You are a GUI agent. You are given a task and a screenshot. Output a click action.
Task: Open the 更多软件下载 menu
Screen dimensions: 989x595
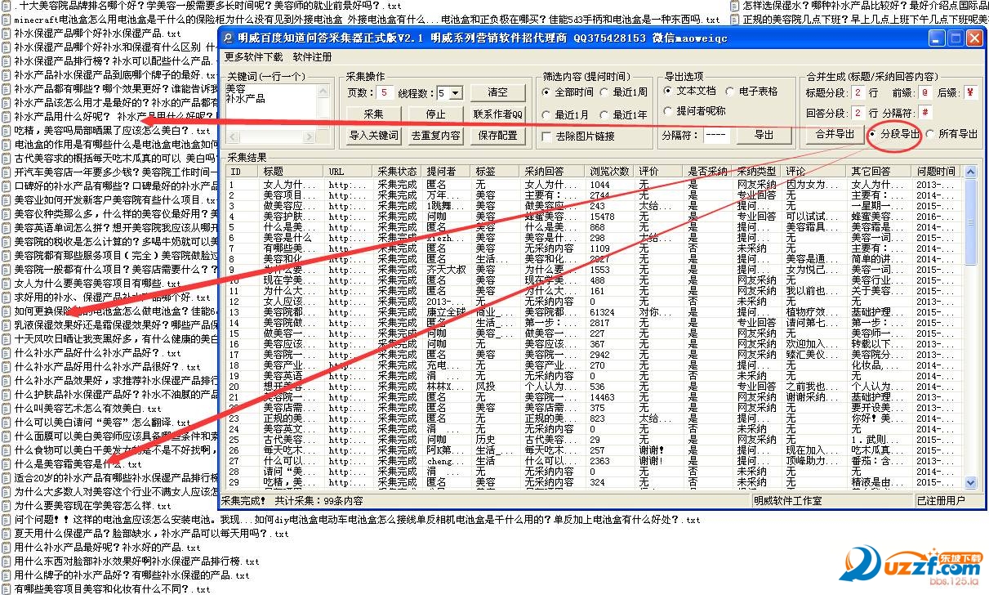click(x=254, y=57)
